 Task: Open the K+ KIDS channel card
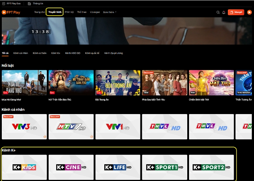point(24,167)
